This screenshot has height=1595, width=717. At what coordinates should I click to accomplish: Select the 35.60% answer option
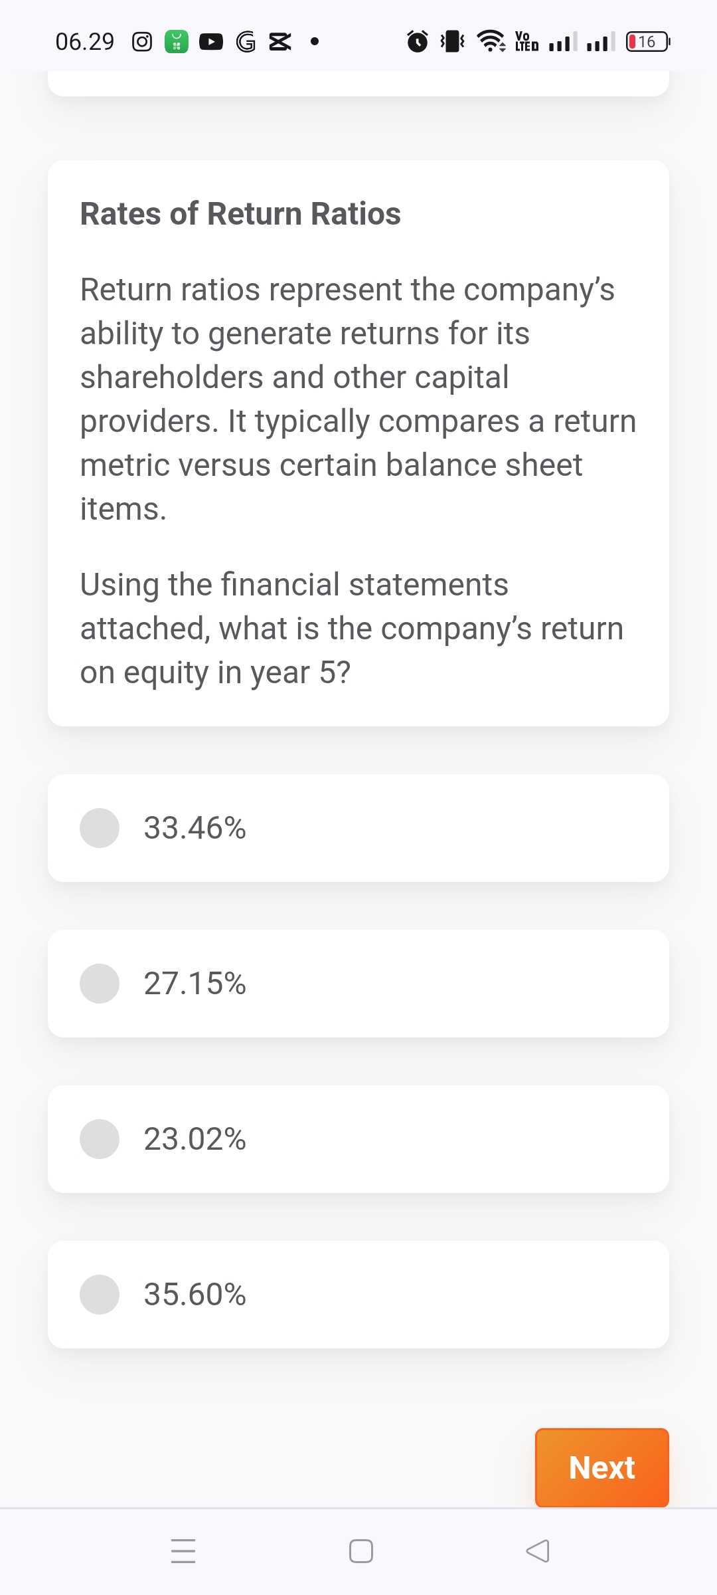coord(358,1293)
